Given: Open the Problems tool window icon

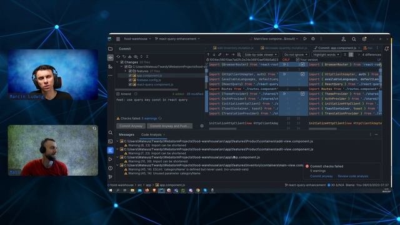Looking at the screenshot, I should (x=111, y=168).
